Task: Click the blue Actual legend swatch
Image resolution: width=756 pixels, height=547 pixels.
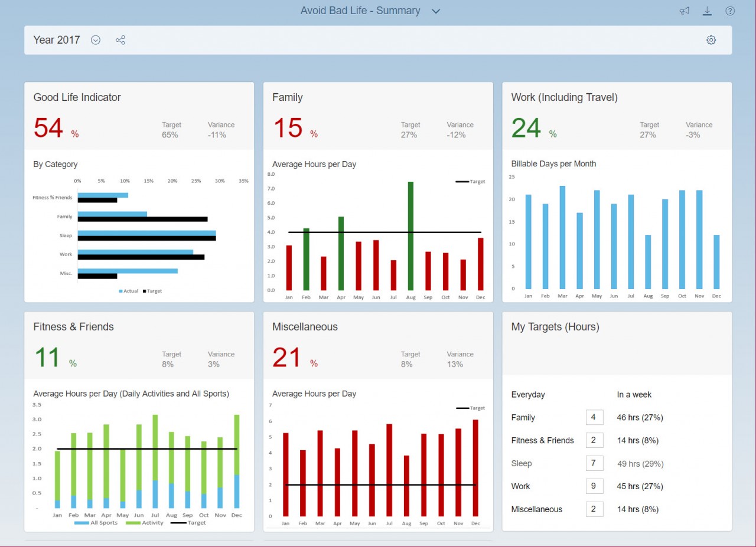Action: (121, 291)
